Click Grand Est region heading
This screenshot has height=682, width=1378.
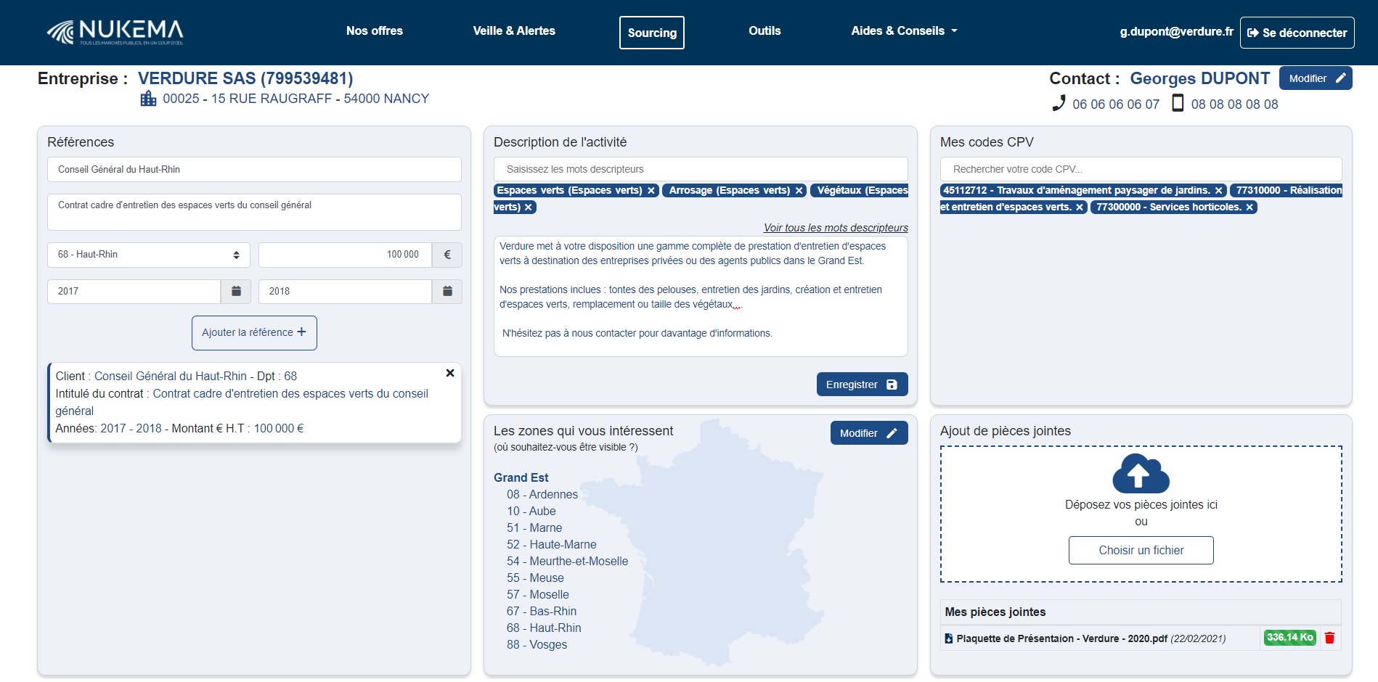[x=521, y=478]
